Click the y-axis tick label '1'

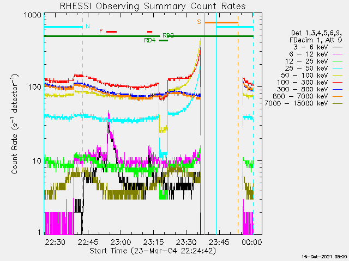pyautogui.click(x=40, y=232)
